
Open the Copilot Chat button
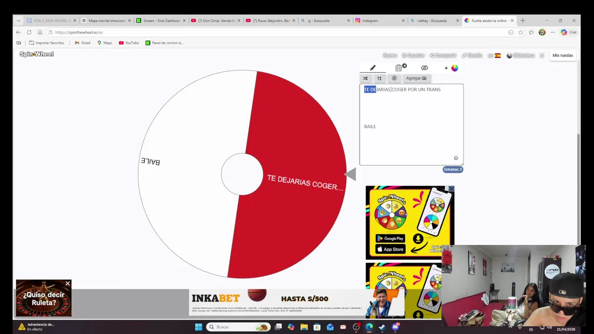pyautogui.click(x=568, y=32)
